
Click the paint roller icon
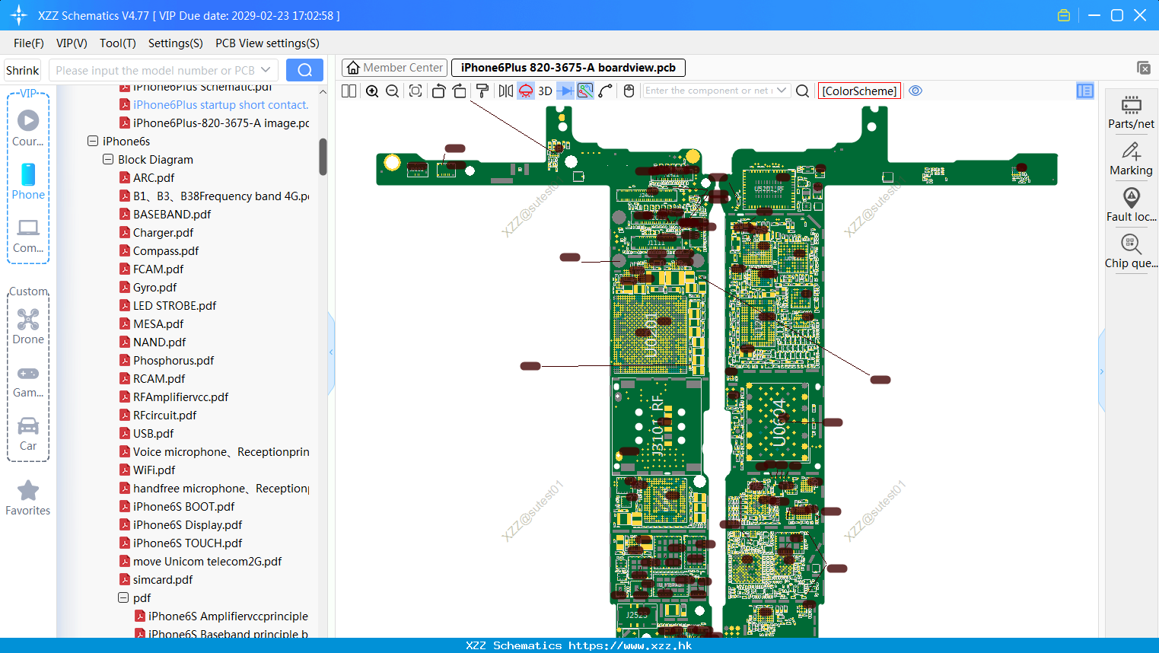click(482, 91)
